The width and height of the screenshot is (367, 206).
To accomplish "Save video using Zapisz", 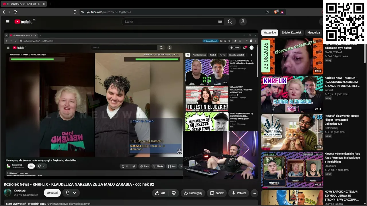I will pyautogui.click(x=217, y=193).
